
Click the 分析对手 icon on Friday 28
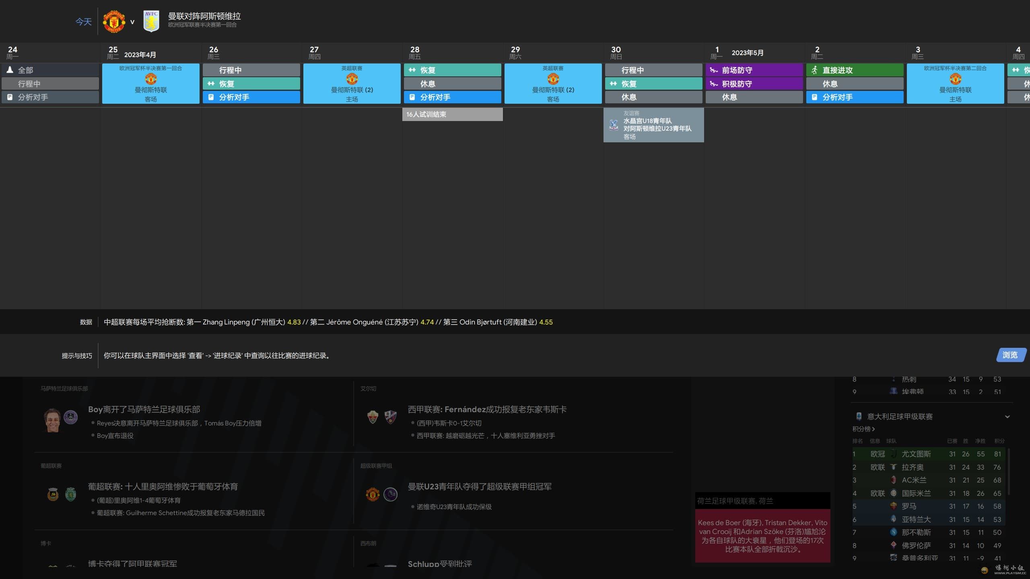412,97
